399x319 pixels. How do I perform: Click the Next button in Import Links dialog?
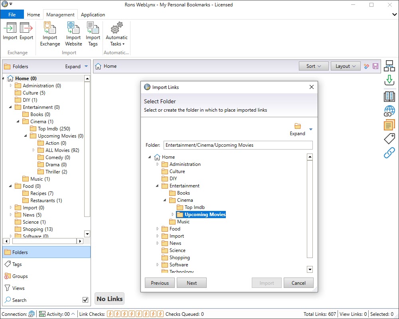[x=192, y=283]
